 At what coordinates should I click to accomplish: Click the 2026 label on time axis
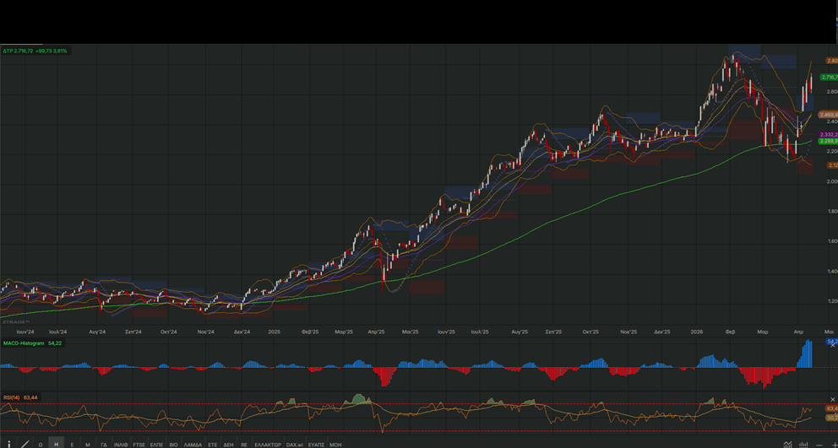coord(696,332)
